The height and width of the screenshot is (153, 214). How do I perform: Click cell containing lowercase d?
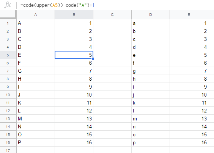pyautogui.click(x=151, y=47)
